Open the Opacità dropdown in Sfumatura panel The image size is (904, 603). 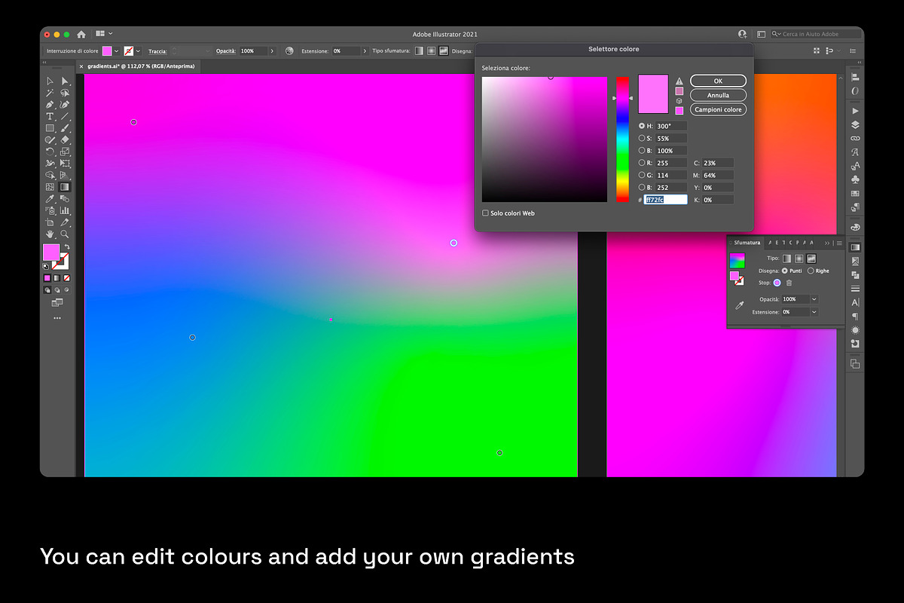[814, 299]
